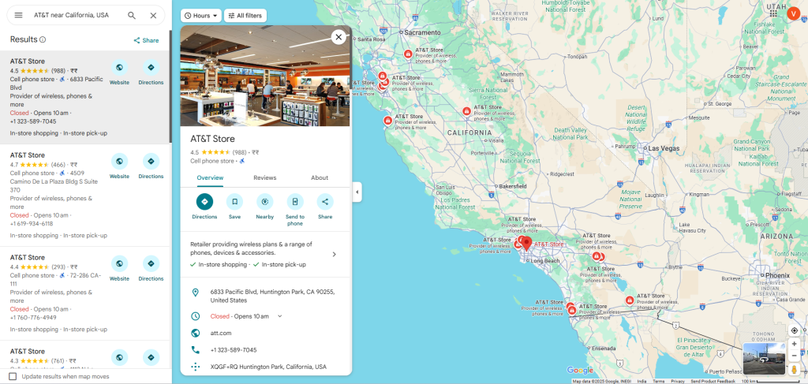Show your location on the map

pyautogui.click(x=794, y=330)
